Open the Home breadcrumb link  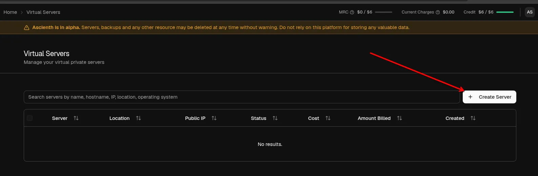pyautogui.click(x=10, y=12)
